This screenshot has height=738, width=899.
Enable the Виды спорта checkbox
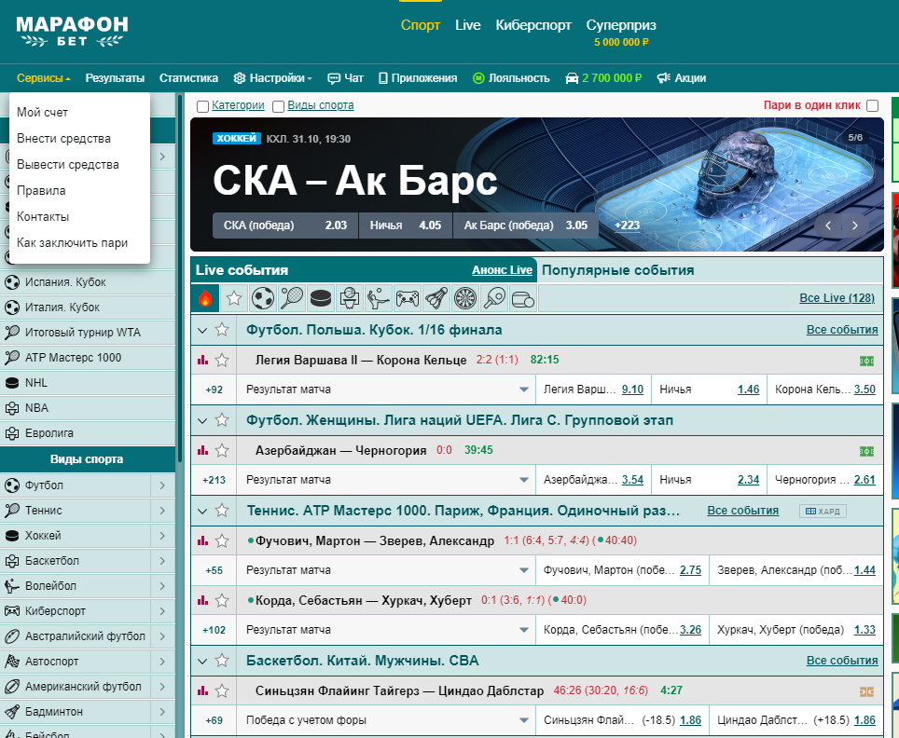(x=278, y=106)
